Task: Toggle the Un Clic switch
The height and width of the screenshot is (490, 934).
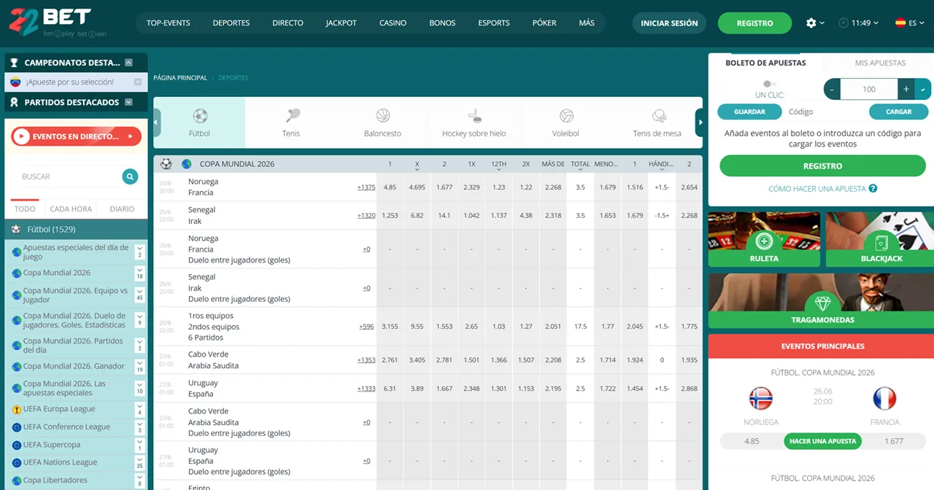Action: [x=769, y=84]
